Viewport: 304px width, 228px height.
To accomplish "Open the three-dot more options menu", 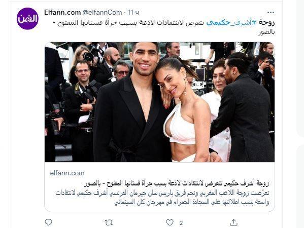I will click(x=271, y=13).
